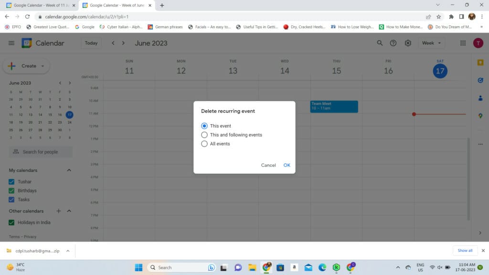The image size is (489, 275).
Task: Close the downloads bar
Action: [x=483, y=250]
